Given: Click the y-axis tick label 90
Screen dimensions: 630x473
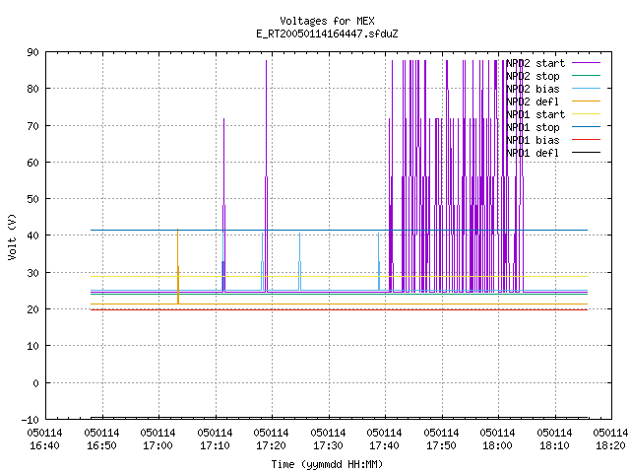Looking at the screenshot, I should point(32,52).
